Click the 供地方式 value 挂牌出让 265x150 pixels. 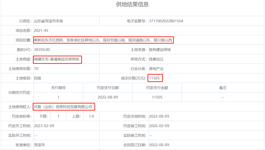156,59
